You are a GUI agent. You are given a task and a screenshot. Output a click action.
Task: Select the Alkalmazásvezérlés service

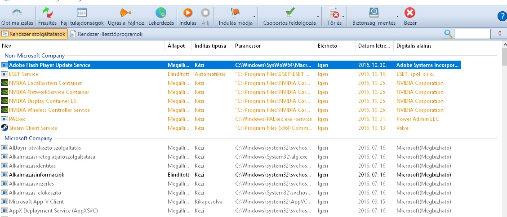[x=31, y=184]
